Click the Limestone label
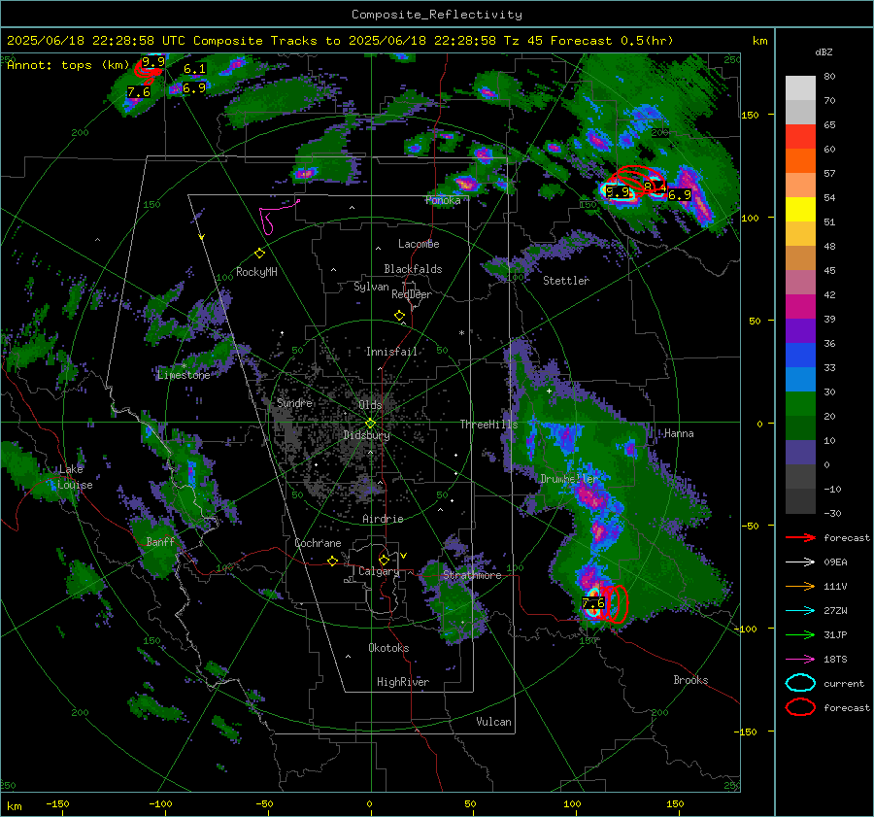 tap(184, 375)
